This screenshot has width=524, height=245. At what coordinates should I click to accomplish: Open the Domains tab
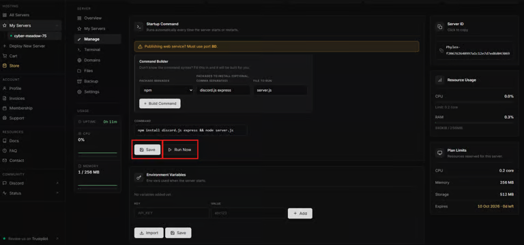point(92,61)
